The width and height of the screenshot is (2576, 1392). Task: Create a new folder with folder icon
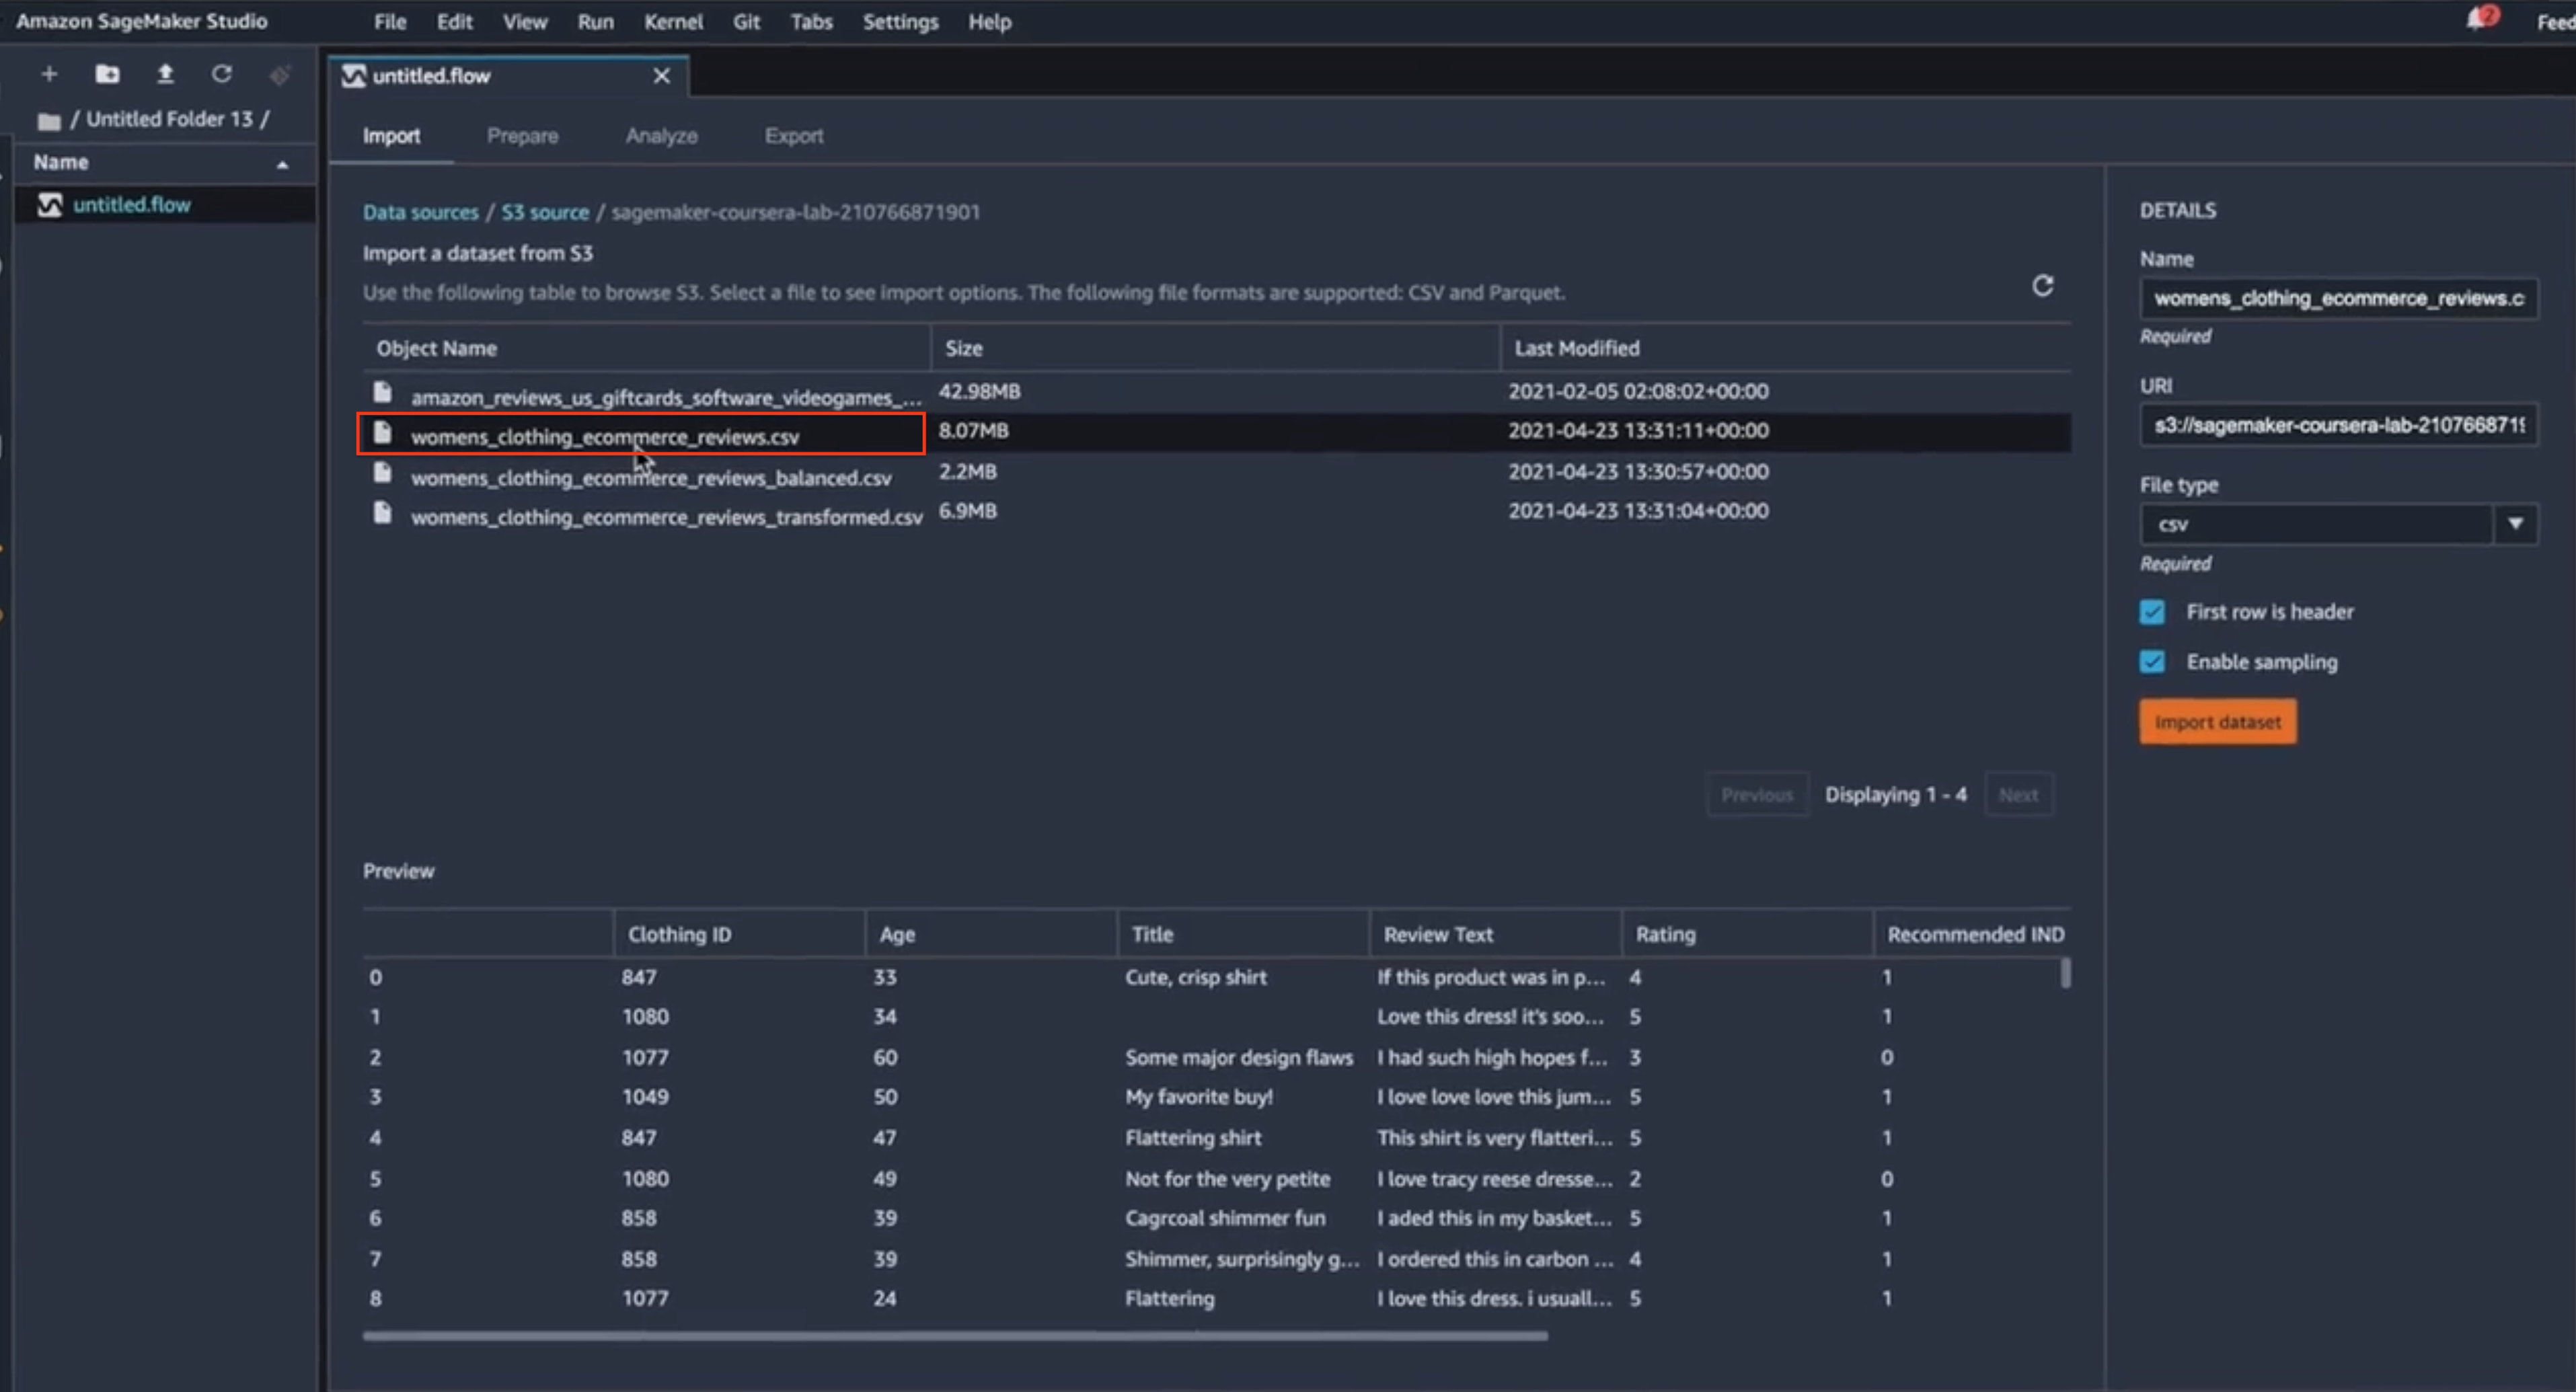point(107,74)
